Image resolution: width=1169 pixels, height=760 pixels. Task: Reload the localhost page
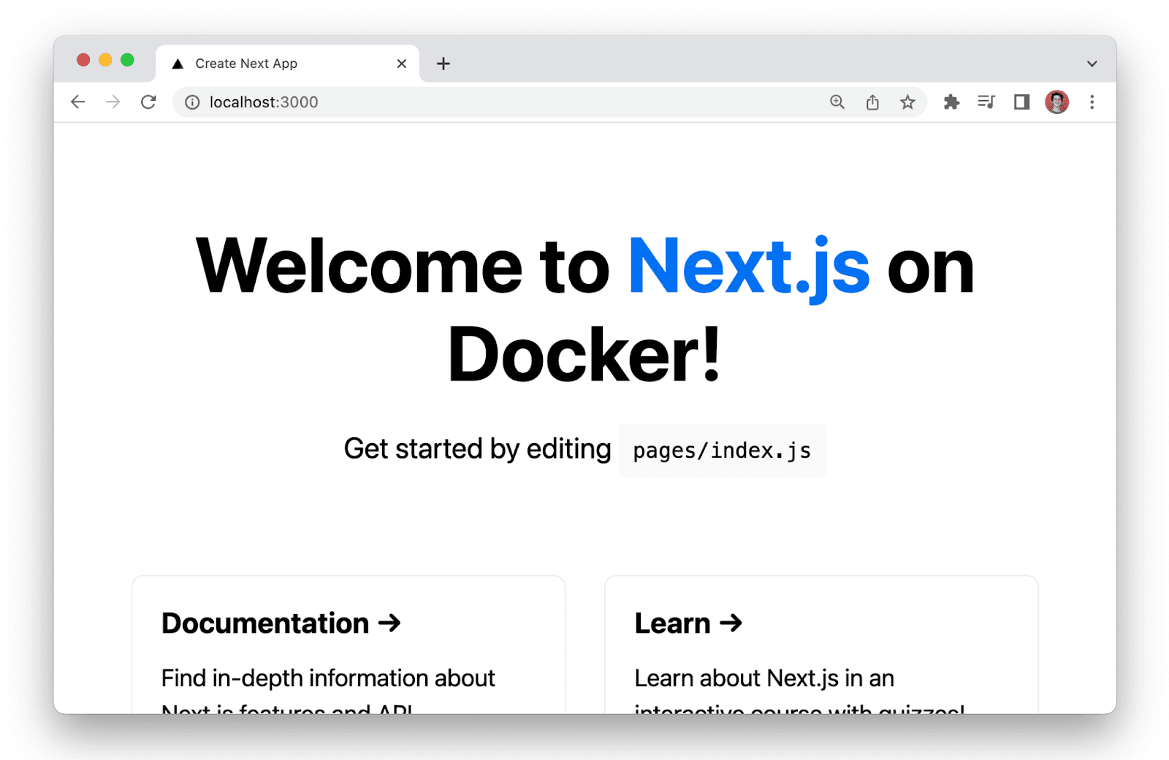click(x=148, y=102)
